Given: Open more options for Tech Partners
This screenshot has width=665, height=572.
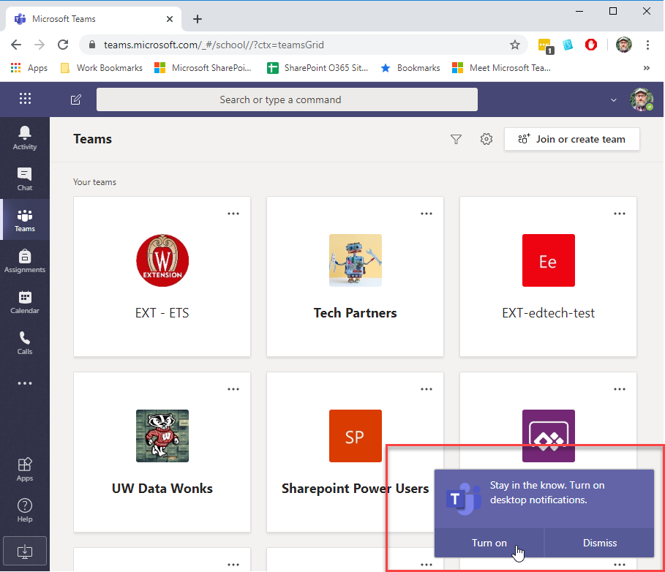Looking at the screenshot, I should 427,214.
